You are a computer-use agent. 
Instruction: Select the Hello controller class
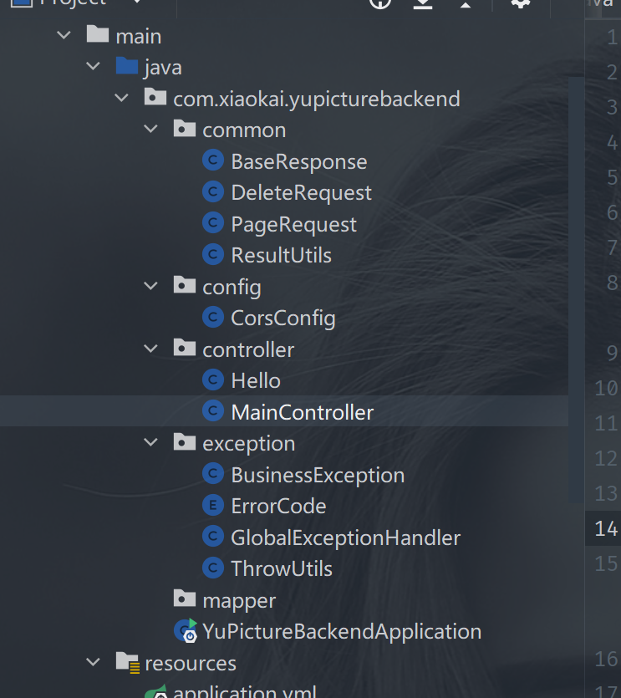click(256, 380)
